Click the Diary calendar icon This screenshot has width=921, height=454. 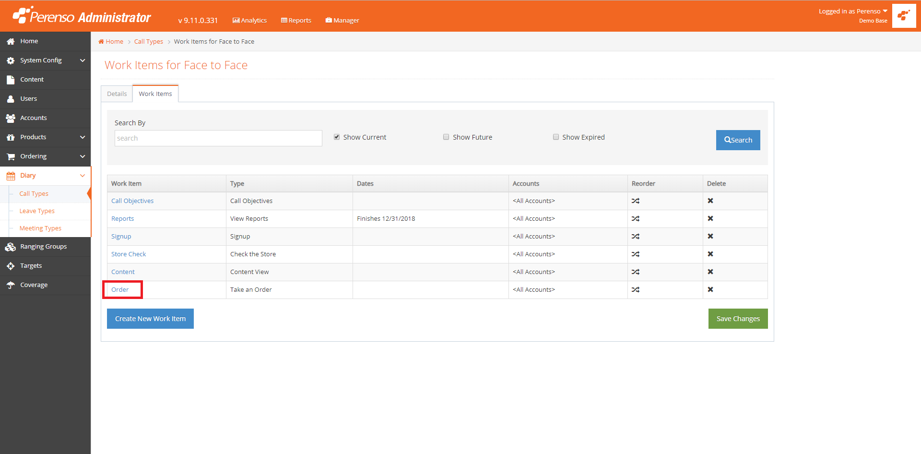(11, 176)
